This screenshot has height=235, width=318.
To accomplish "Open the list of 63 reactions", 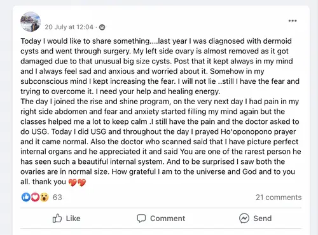I will pos(57,198).
